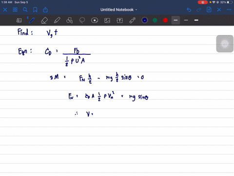The height and width of the screenshot is (176, 234).
Task: Open the more options ellipsis menu
Action: [229, 10]
